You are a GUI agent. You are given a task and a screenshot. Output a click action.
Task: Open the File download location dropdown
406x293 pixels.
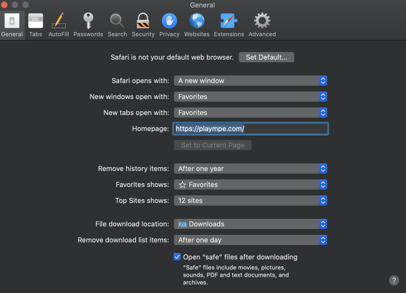(250, 224)
